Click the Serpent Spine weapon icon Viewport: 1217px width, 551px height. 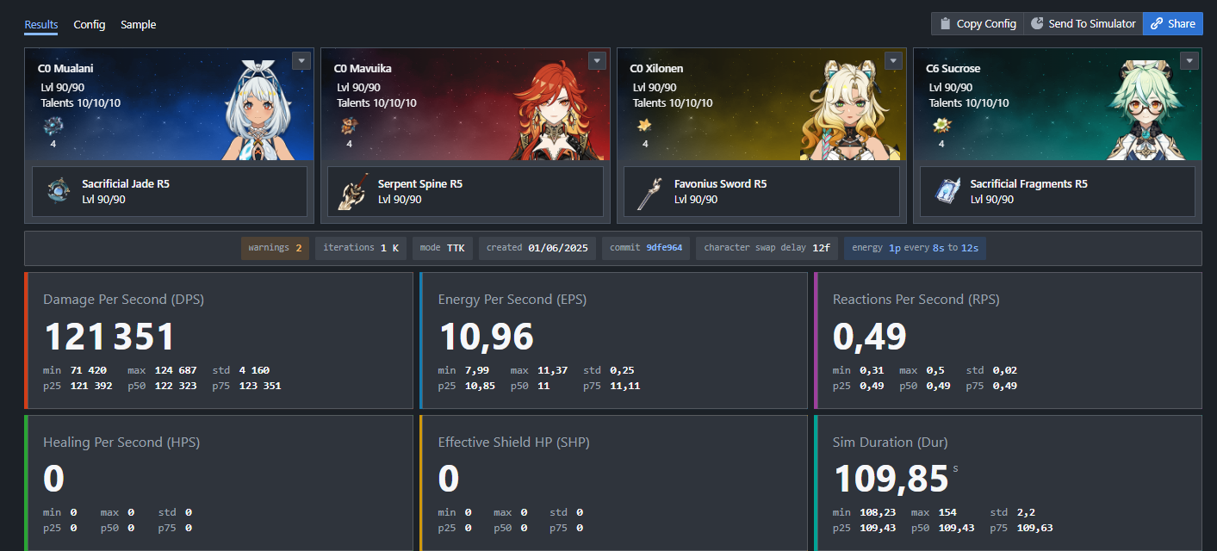pyautogui.click(x=354, y=191)
